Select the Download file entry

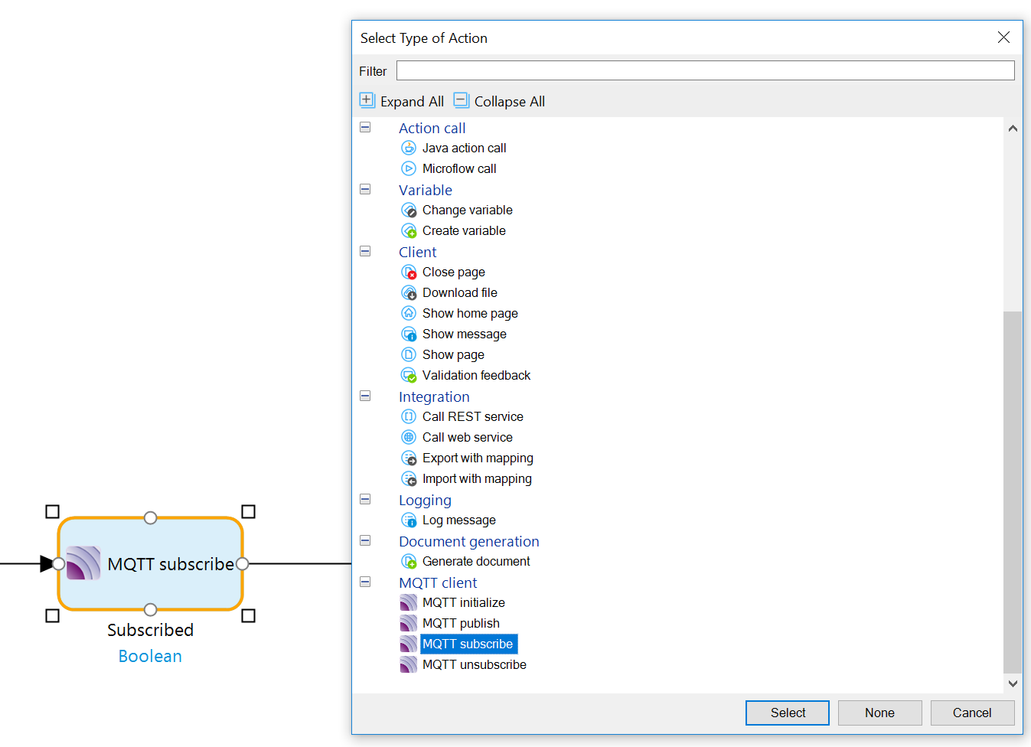coord(459,292)
